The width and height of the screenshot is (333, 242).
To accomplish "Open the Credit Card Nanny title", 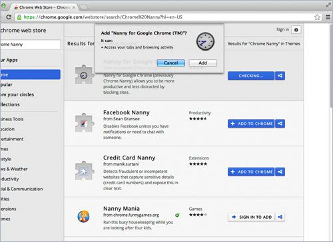I will point(129,158).
